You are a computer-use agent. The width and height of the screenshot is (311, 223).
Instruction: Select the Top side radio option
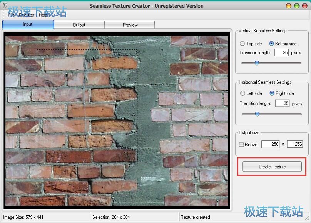click(x=242, y=44)
